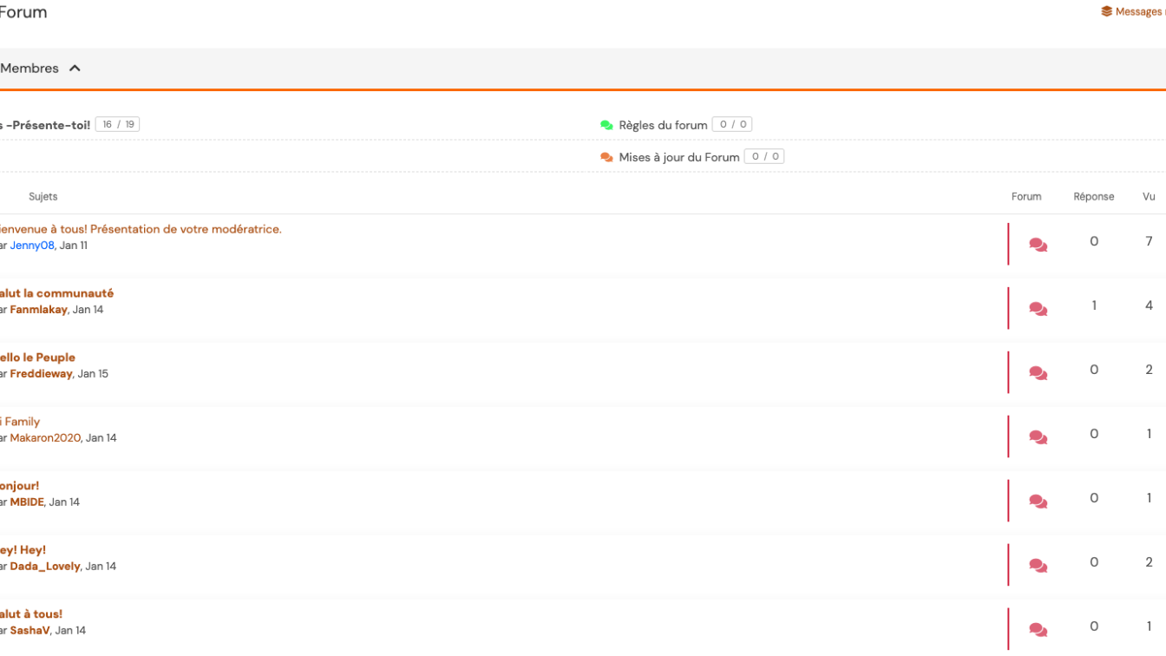The width and height of the screenshot is (1166, 656).
Task: Open Dada_Lovely's profile link
Action: 45,567
